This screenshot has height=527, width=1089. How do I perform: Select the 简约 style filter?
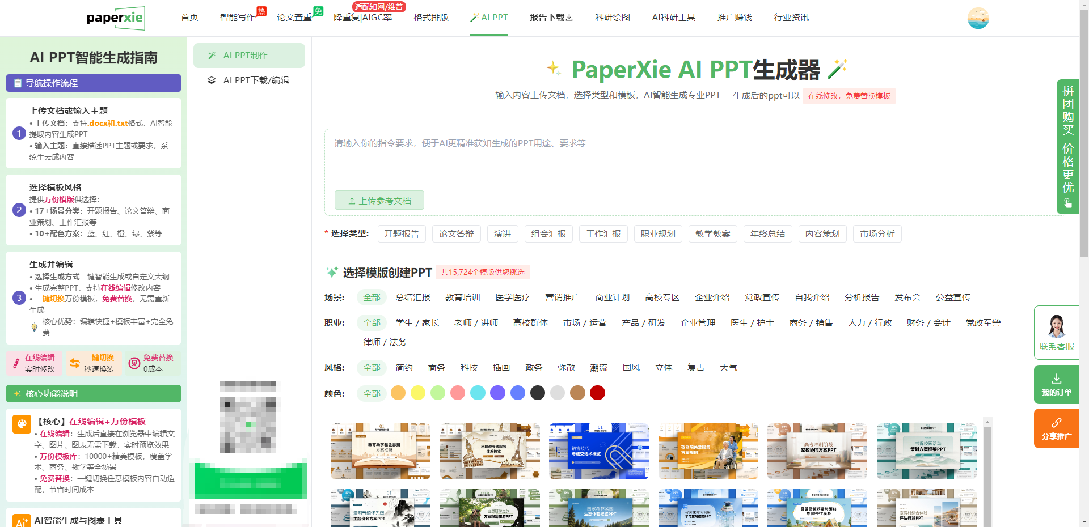point(404,368)
